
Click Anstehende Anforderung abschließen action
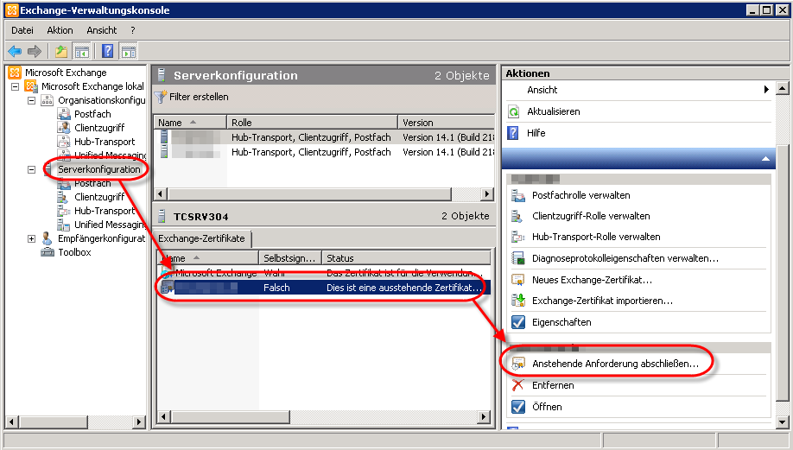pos(615,364)
